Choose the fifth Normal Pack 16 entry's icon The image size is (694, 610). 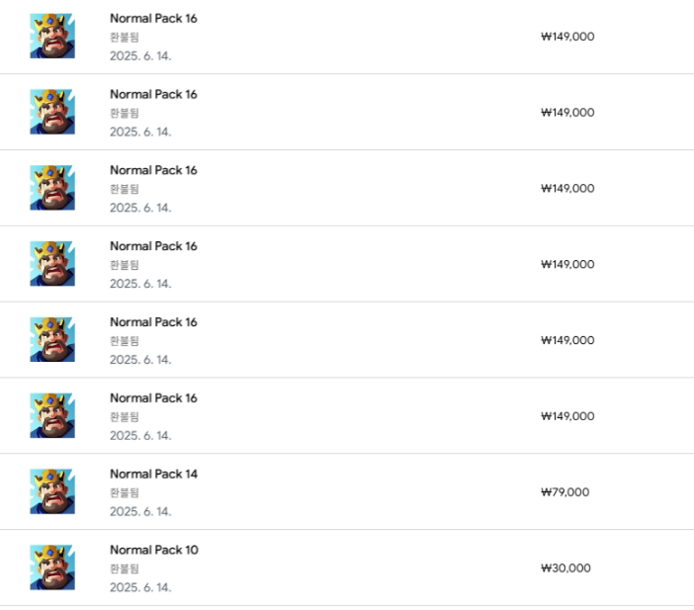pos(51,339)
